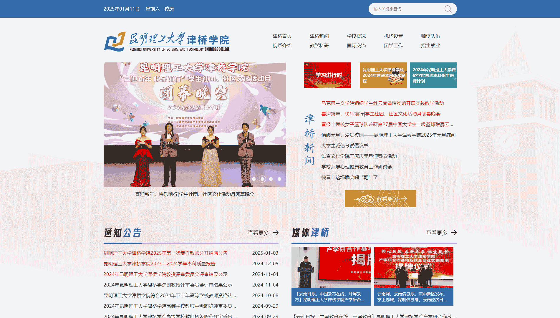Open the 团学工作 menu item
Viewport: 560px width, 318px height.
(x=393, y=46)
